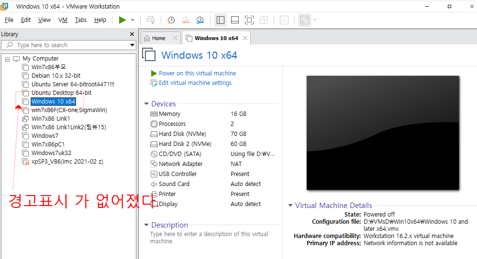Select Windows7 VM in library

click(44, 136)
